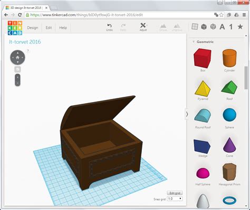Select the cube shapes icon

click(204, 27)
